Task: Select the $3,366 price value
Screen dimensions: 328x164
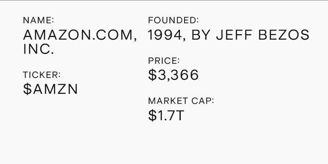Action: tap(174, 75)
